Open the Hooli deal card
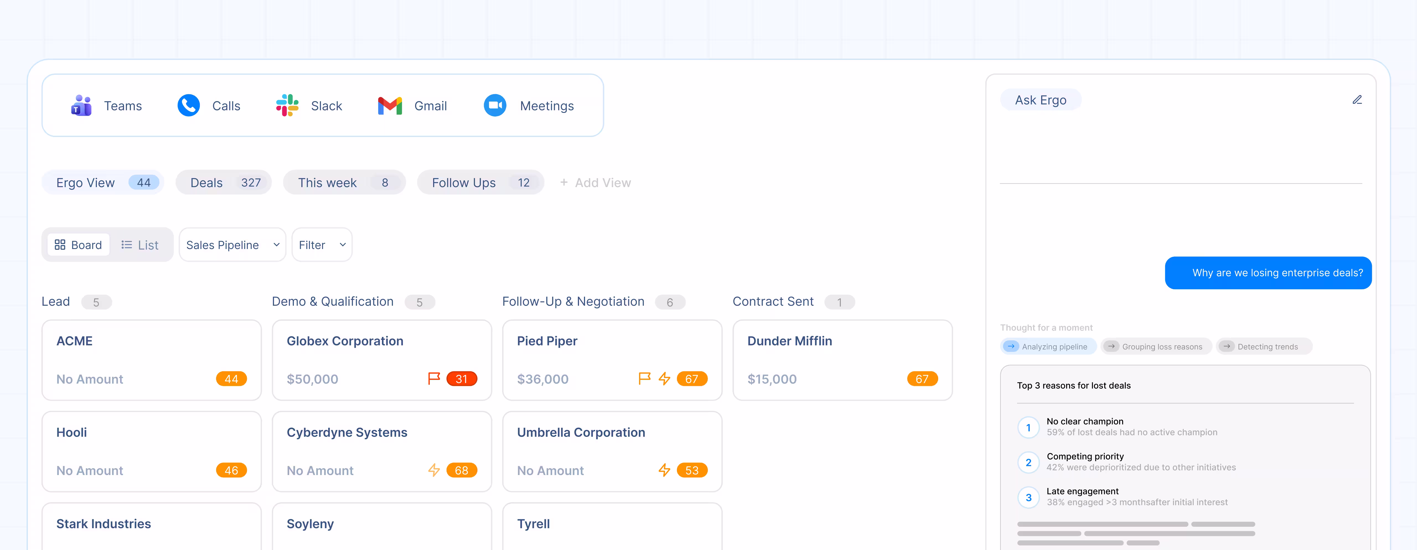1417x550 pixels. click(152, 452)
